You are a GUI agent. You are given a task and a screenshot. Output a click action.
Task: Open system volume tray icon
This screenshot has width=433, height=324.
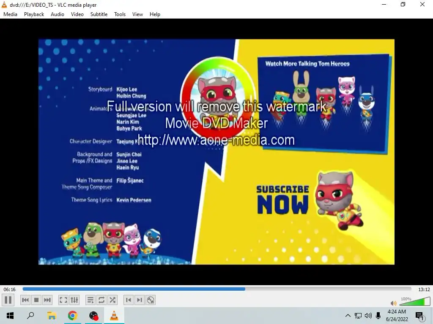[368, 316]
